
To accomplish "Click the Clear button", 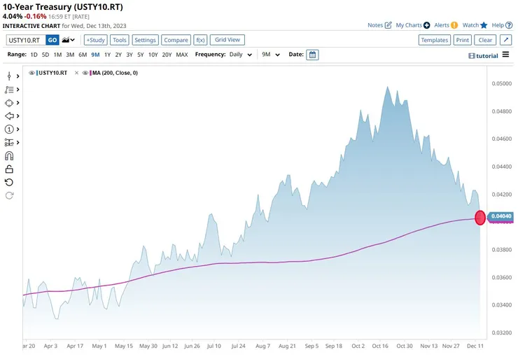I will click(485, 40).
